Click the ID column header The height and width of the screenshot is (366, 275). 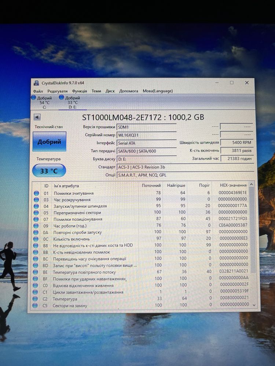(46, 186)
